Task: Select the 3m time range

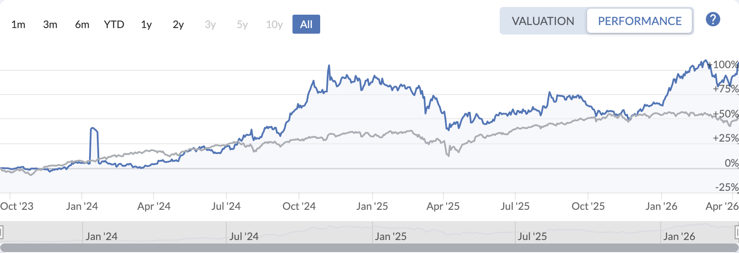Action: pos(50,25)
